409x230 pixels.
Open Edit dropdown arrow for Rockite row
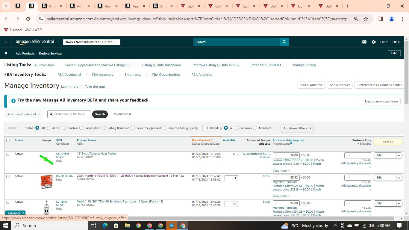pyautogui.click(x=399, y=178)
